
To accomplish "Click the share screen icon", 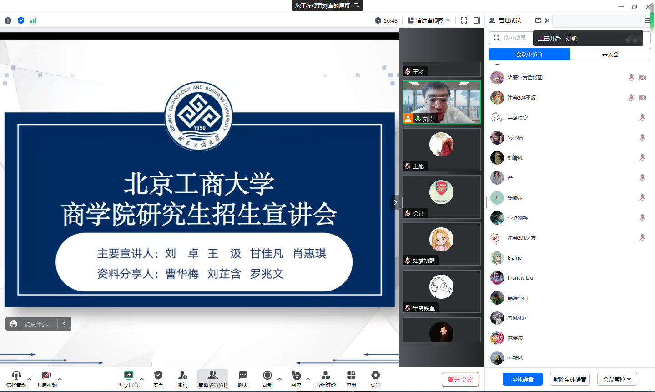I will (129, 376).
